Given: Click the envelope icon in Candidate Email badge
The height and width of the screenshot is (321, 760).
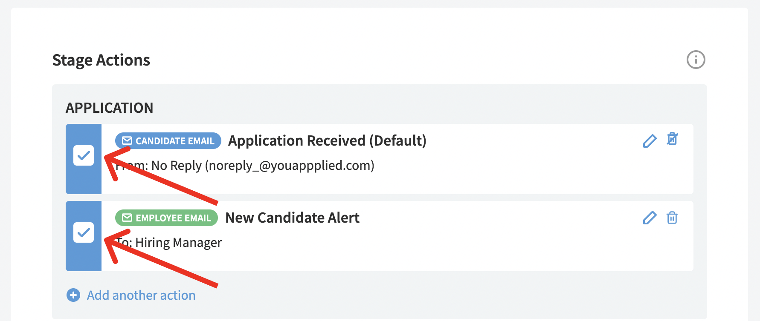Looking at the screenshot, I should pyautogui.click(x=127, y=140).
